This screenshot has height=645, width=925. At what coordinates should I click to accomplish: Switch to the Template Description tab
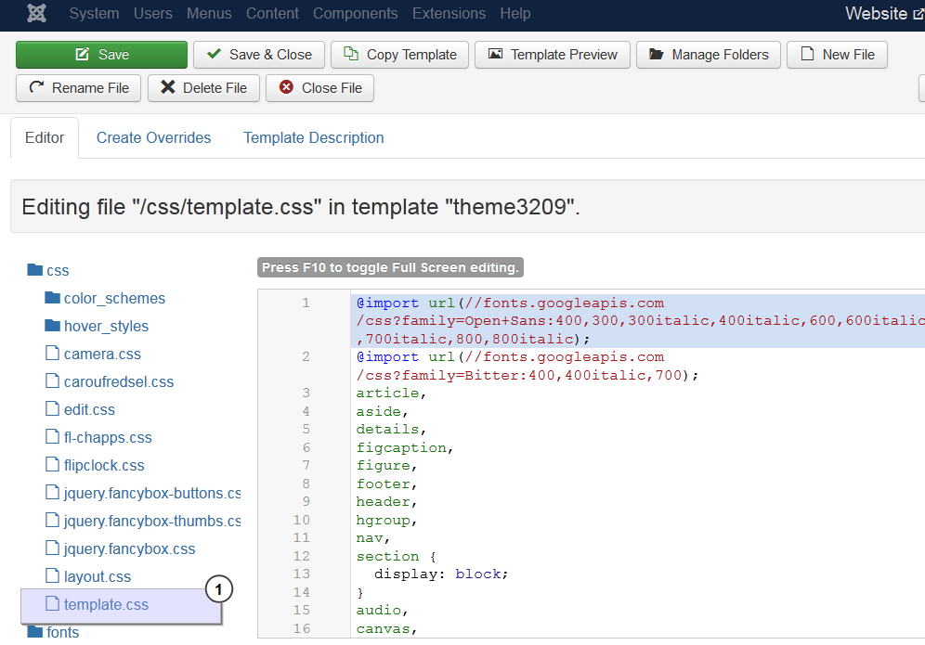click(x=313, y=137)
